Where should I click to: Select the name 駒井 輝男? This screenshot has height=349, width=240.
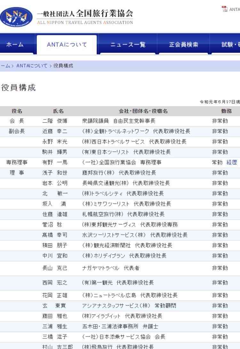pos(55,152)
